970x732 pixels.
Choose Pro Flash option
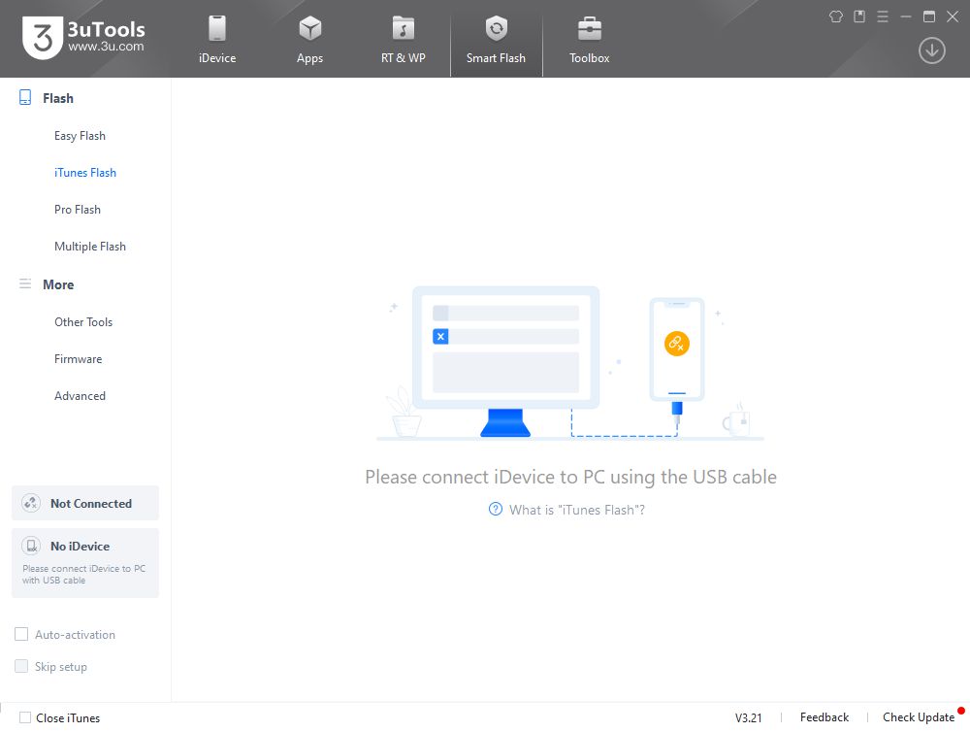point(78,210)
